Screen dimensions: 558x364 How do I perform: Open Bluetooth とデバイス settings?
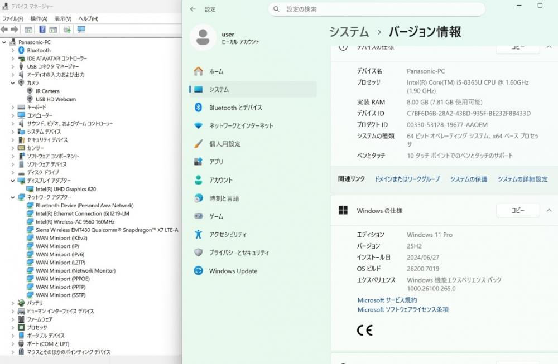[x=253, y=108]
